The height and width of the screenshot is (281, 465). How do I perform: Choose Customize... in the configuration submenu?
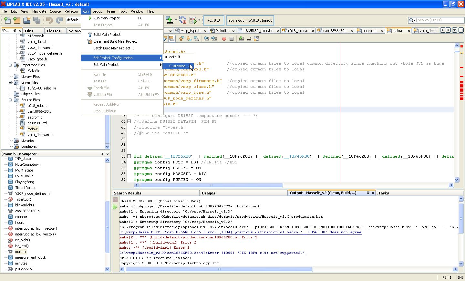(x=179, y=66)
